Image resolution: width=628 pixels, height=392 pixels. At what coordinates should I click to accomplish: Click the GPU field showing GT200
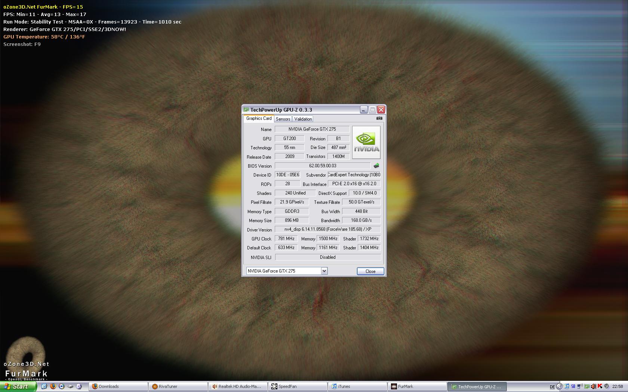[289, 139]
